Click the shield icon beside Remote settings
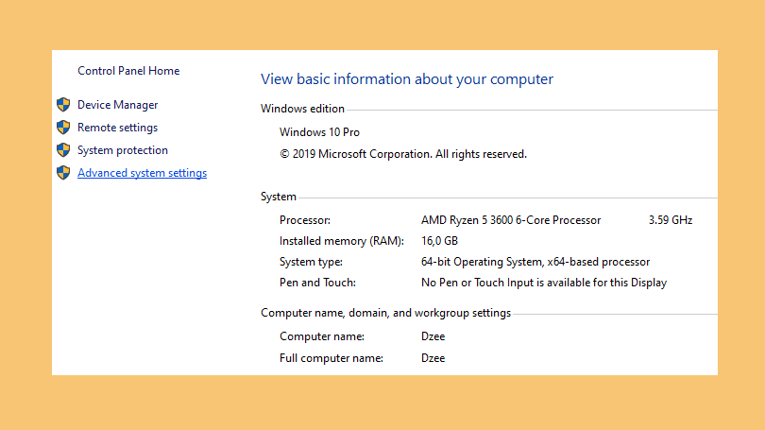Viewport: 765px width, 430px height. tap(63, 128)
